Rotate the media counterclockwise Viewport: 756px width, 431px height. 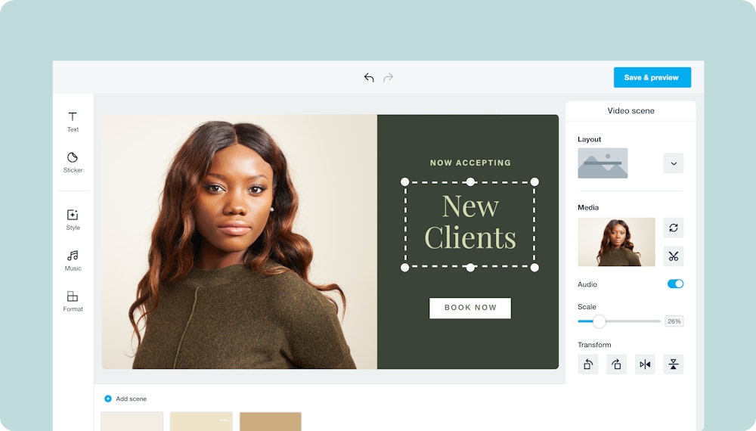(588, 364)
